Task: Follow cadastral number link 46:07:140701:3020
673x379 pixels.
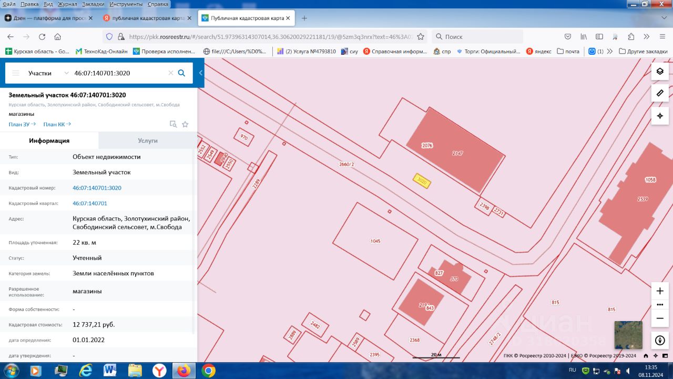Action: 97,188
